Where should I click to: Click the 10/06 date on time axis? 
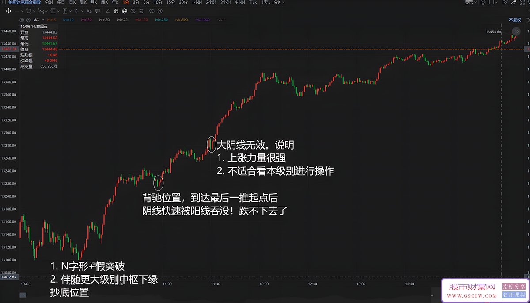pos(25,284)
